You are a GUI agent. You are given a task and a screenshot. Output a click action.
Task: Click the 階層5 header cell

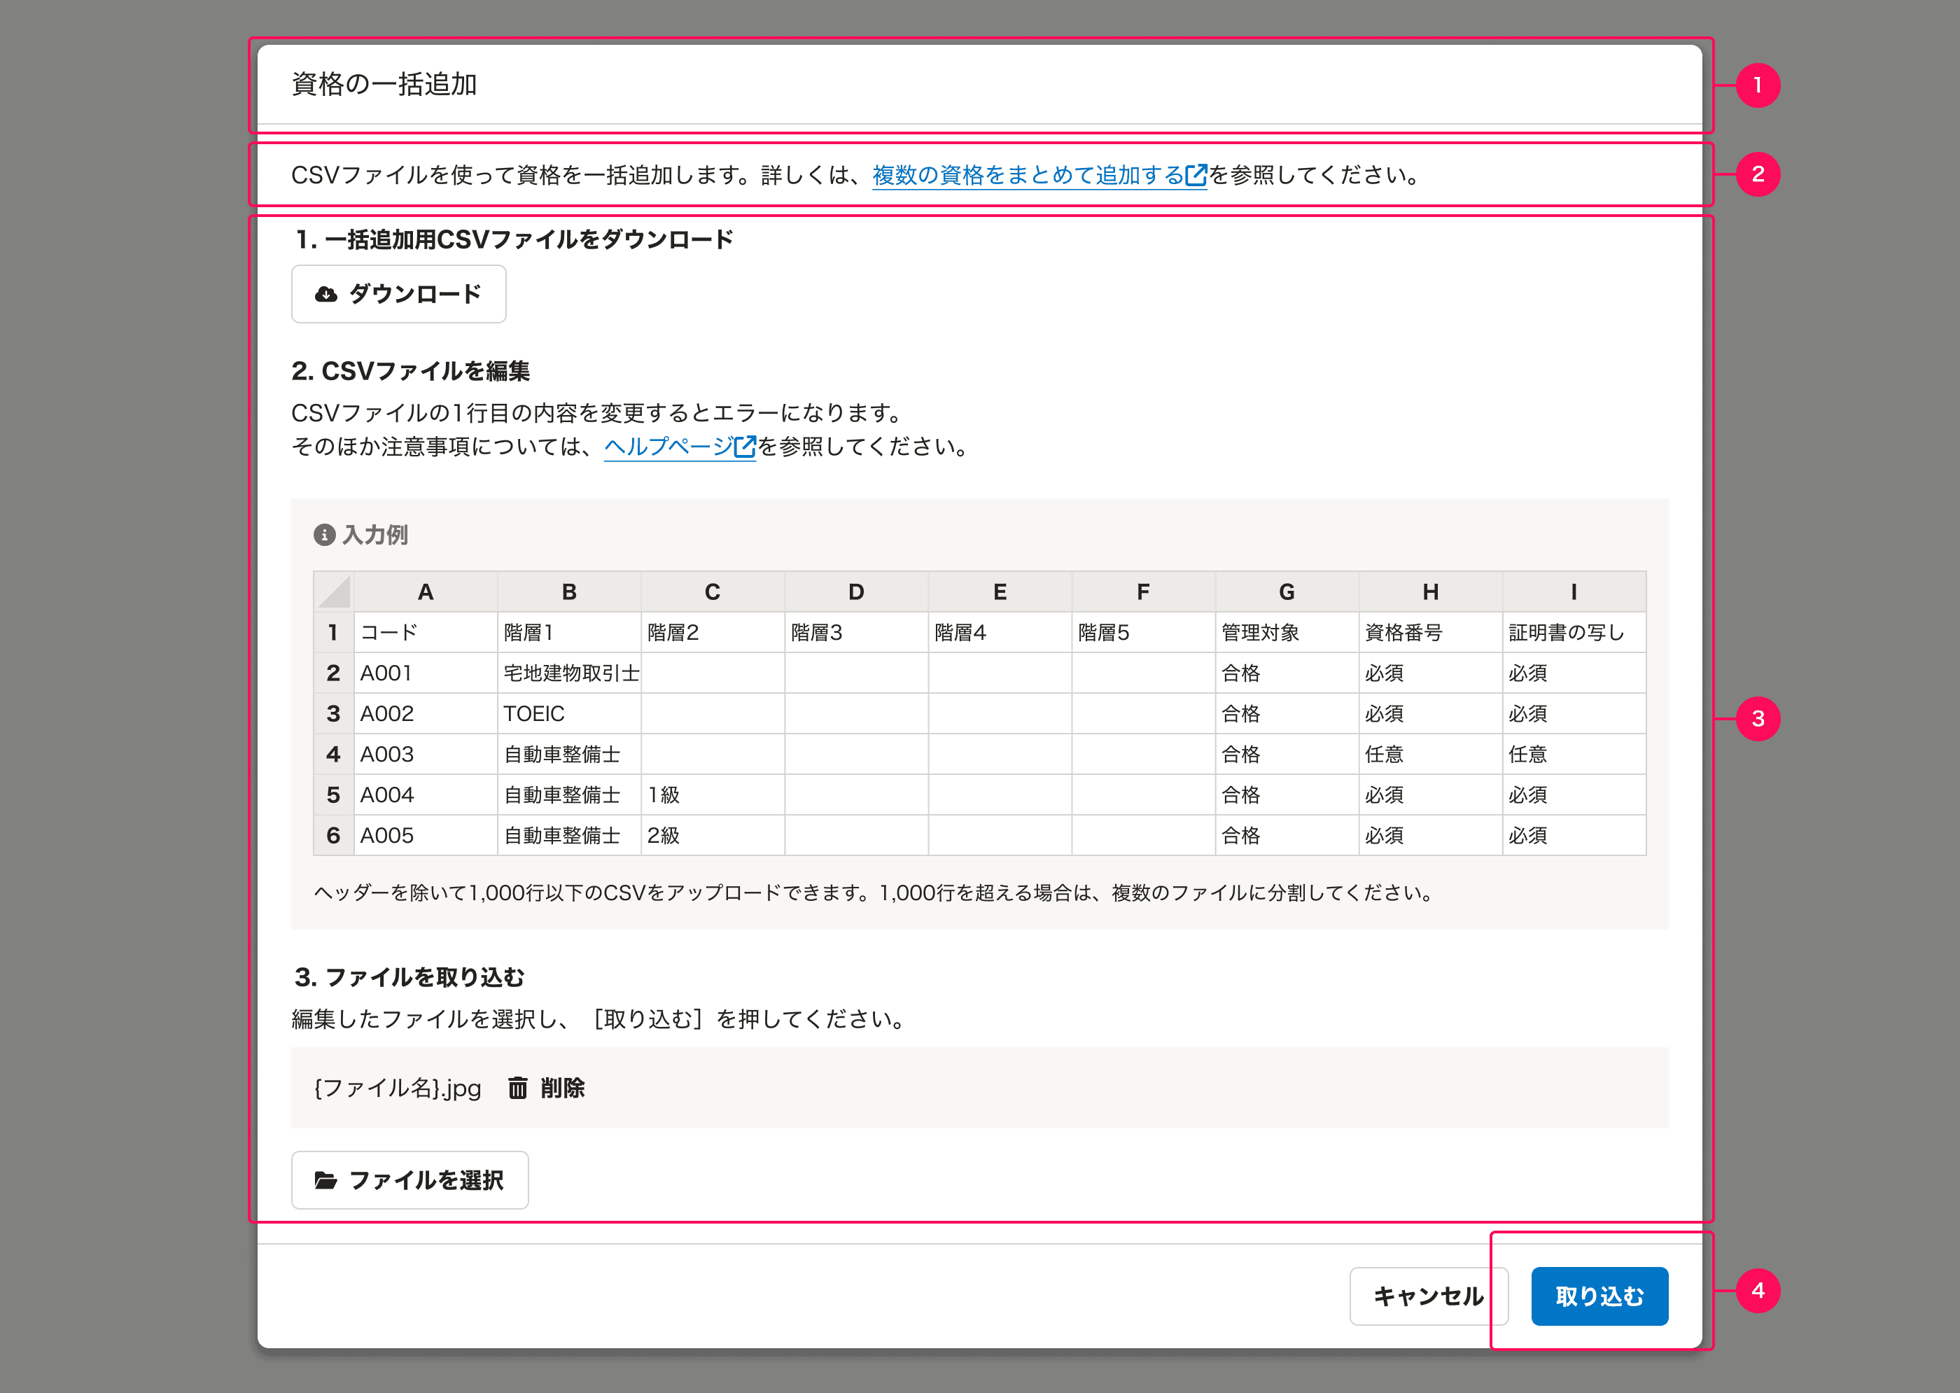pos(1143,632)
